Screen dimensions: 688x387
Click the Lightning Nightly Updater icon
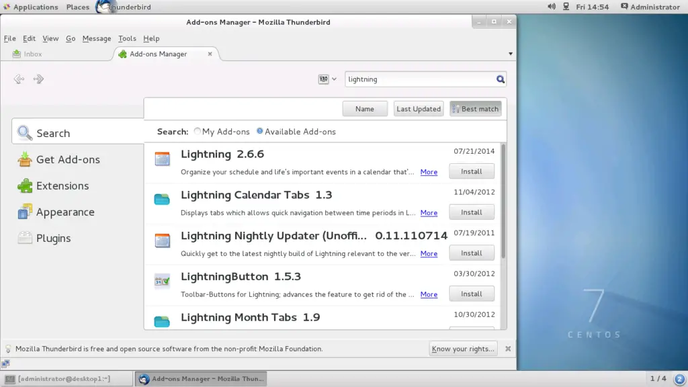point(162,240)
